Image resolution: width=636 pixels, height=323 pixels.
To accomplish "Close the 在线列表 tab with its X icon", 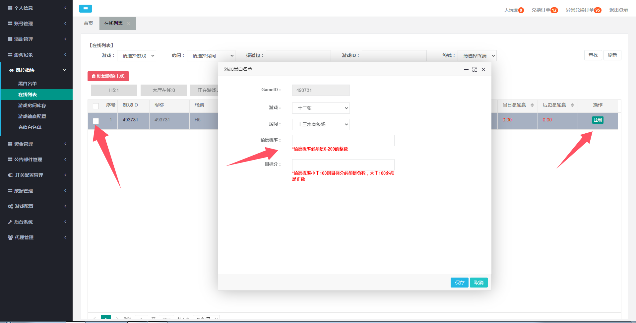I will [x=128, y=23].
